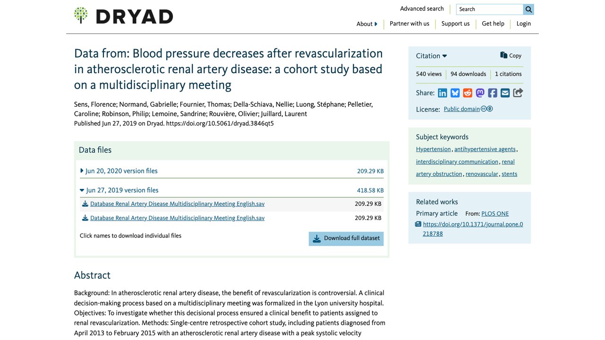The height and width of the screenshot is (340, 605).
Task: Click the dataset DOI text dryad.3846qt5
Action: 220,124
